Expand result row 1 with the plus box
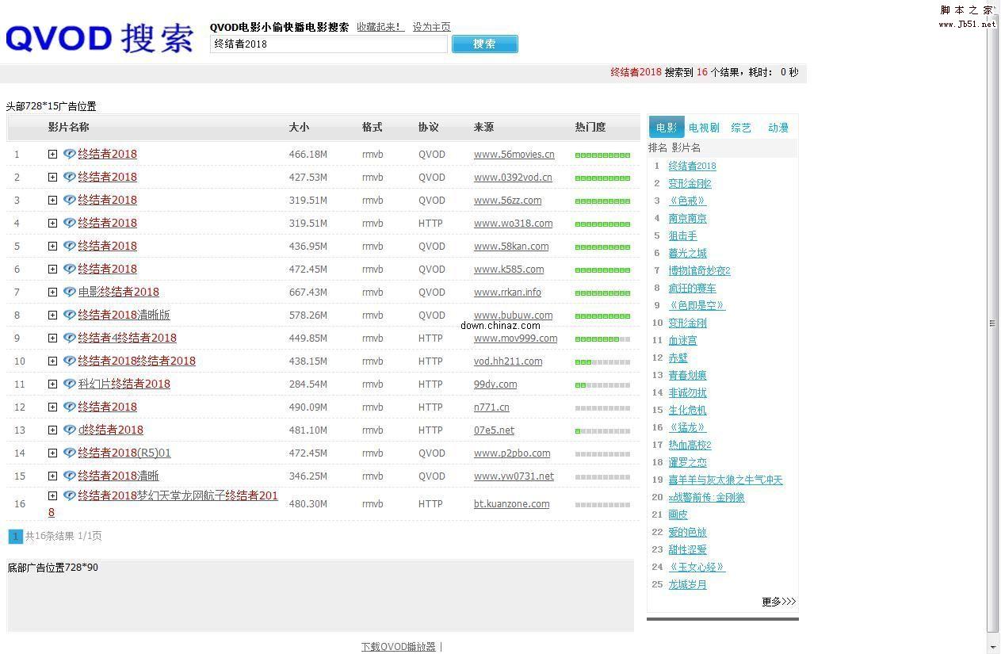1001x654 pixels. pyautogui.click(x=52, y=155)
